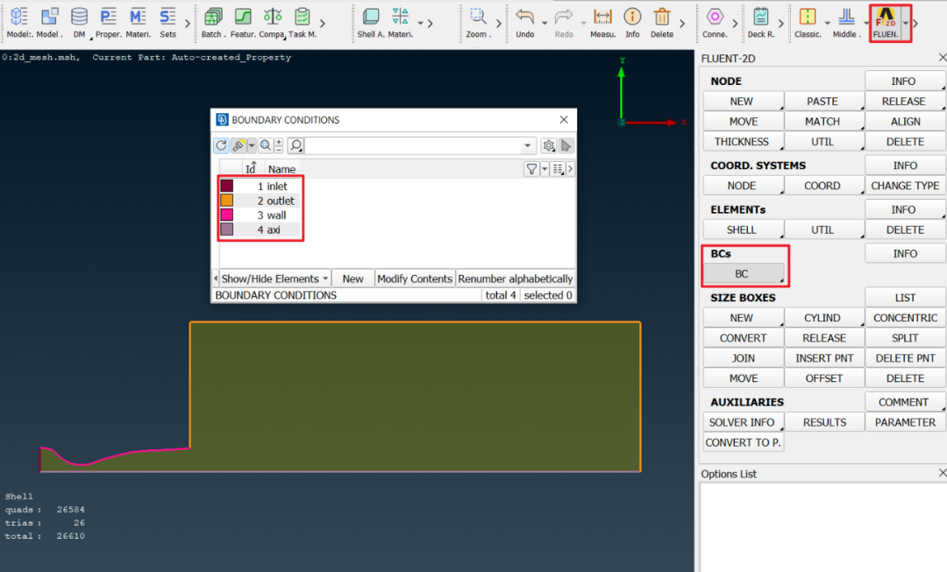The width and height of the screenshot is (947, 572).
Task: Open the FLUENT 2D deck icon
Action: (x=886, y=23)
